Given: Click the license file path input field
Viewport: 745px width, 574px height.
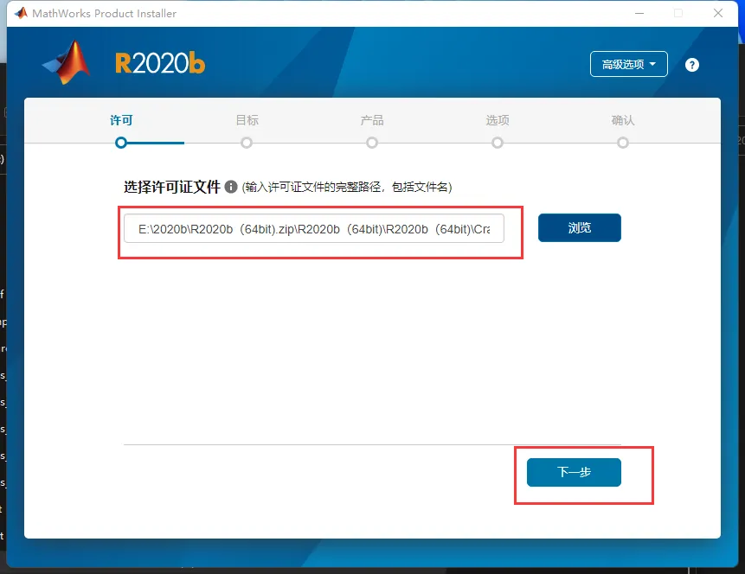Looking at the screenshot, I should [x=313, y=229].
